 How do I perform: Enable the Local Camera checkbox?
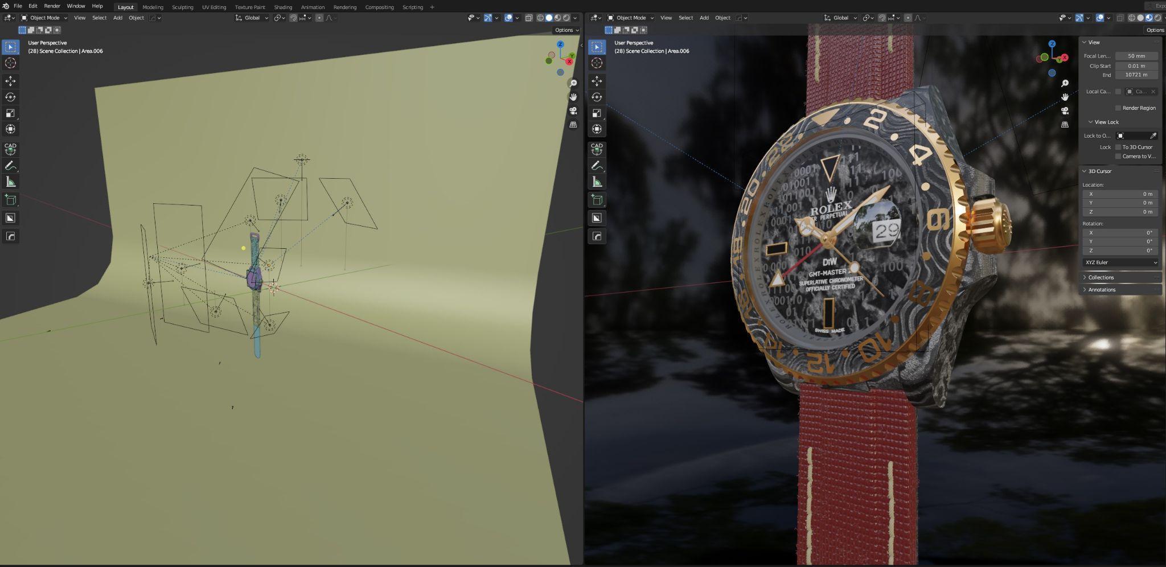pyautogui.click(x=1118, y=91)
